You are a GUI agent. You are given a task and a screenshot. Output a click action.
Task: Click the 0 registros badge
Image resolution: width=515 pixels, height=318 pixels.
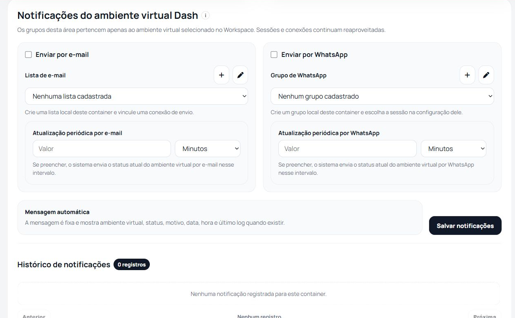tap(132, 264)
